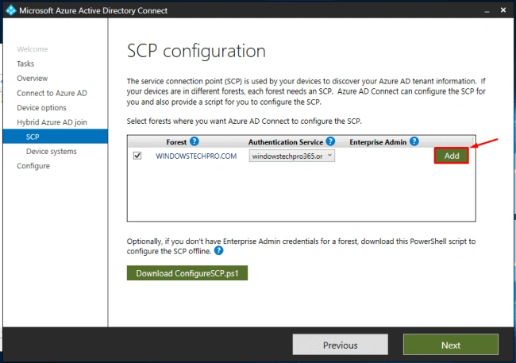
Task: Proceed with the Next button
Action: (451, 345)
